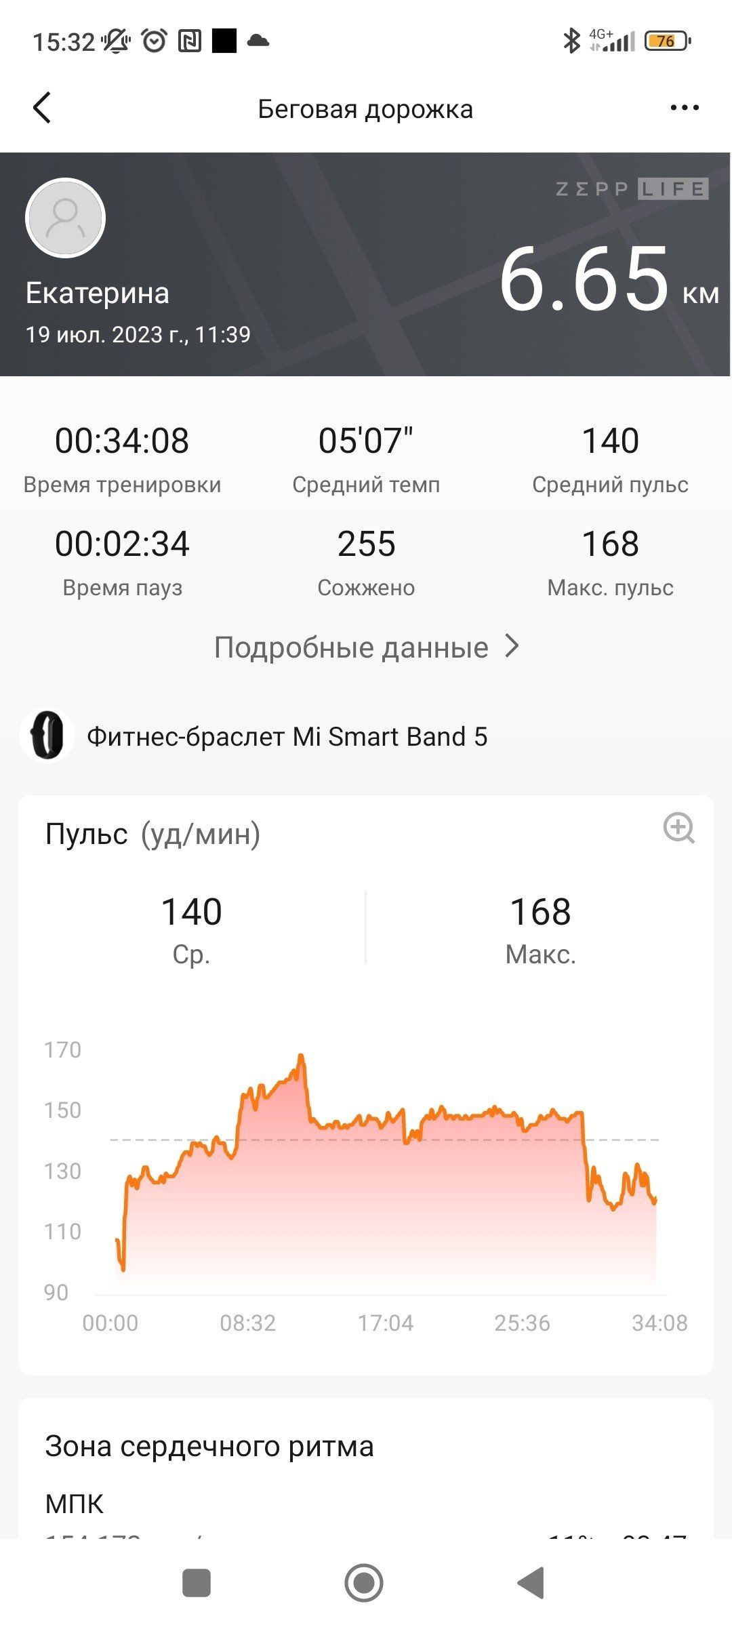Expand details via the Подробные данные chevron
732x1627 pixels.
coord(512,647)
